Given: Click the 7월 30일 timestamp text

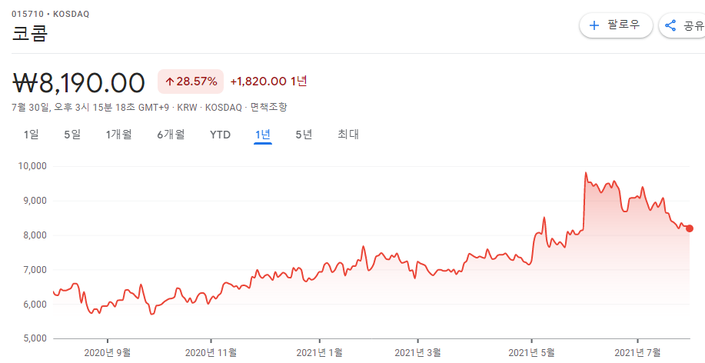Looking at the screenshot, I should (89, 108).
